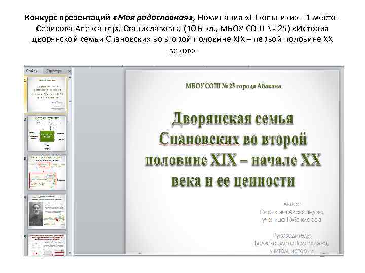This screenshot has width=365, height=273.
Task: Close the slides thumbnail pane
Action: (69, 71)
